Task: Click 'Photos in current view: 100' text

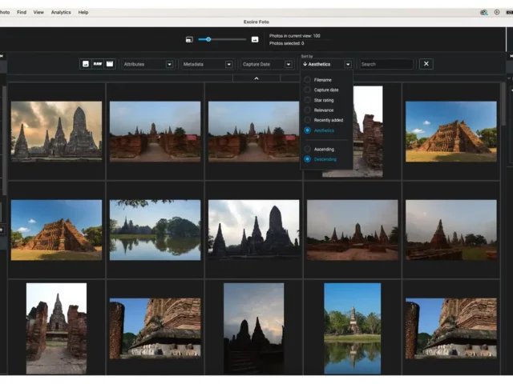Action: 295,36
